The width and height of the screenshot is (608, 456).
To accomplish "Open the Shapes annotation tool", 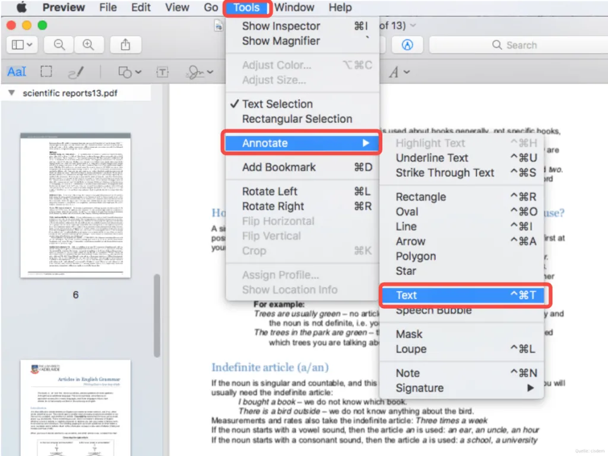I will pyautogui.click(x=125, y=71).
